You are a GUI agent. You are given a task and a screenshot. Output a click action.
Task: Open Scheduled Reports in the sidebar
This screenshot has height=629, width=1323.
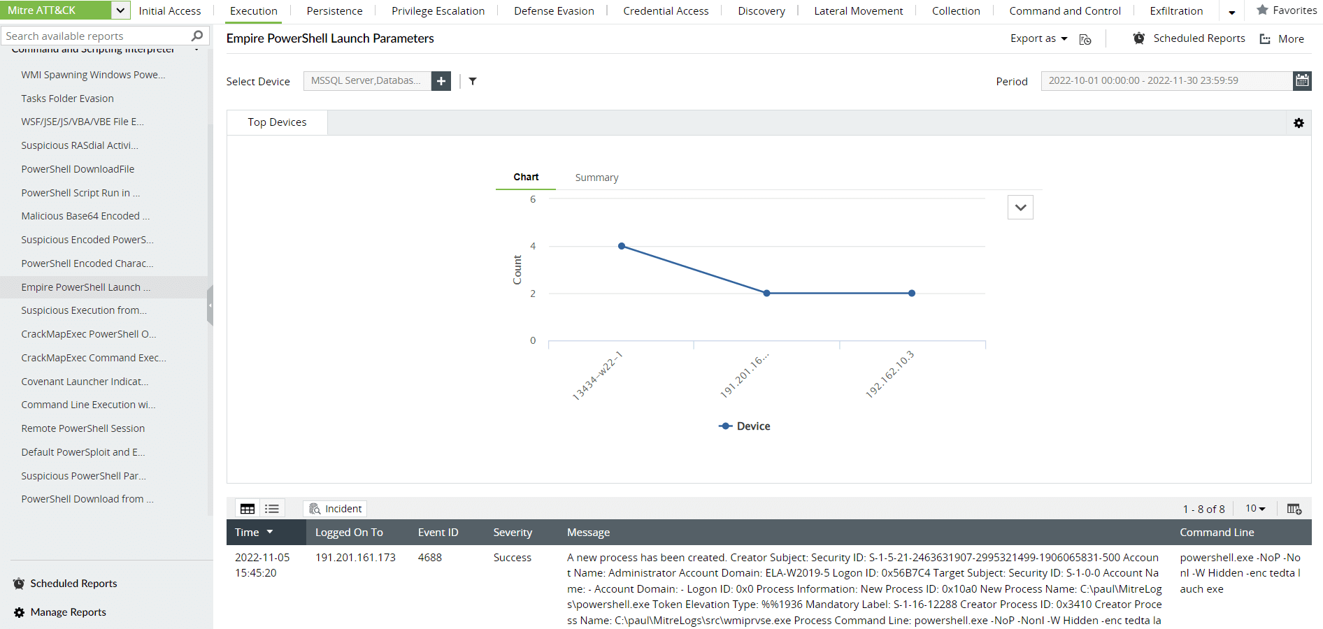click(73, 584)
